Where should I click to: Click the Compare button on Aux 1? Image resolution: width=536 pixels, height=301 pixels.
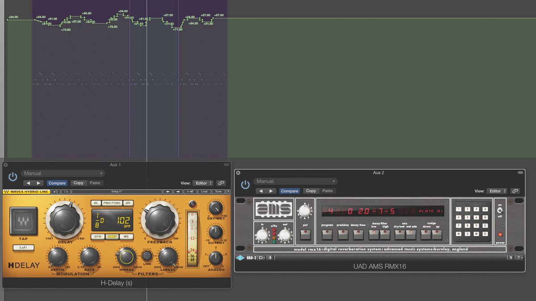pyautogui.click(x=57, y=183)
